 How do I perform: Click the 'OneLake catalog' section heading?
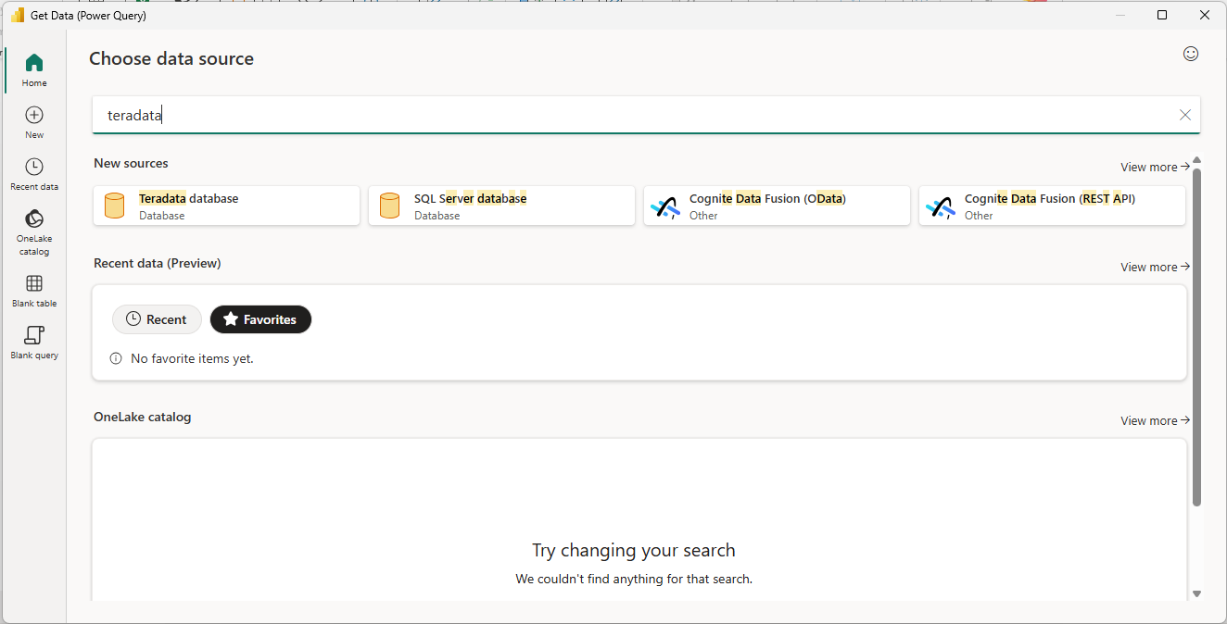coord(143,417)
